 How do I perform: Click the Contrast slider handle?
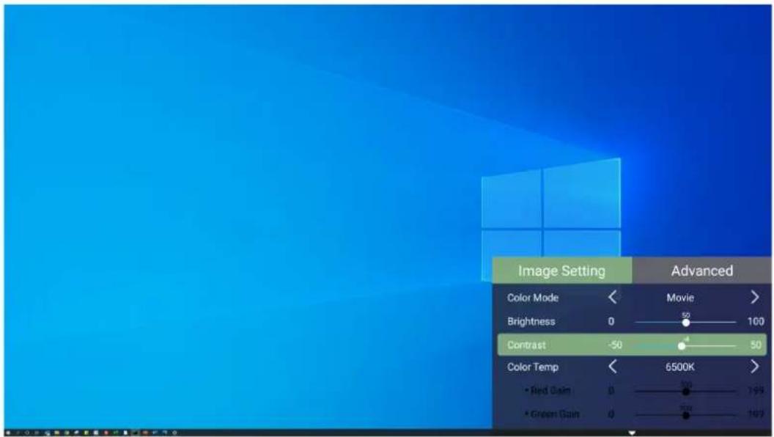(682, 345)
